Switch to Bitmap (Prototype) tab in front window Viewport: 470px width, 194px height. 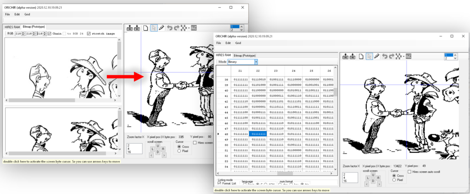pos(244,55)
